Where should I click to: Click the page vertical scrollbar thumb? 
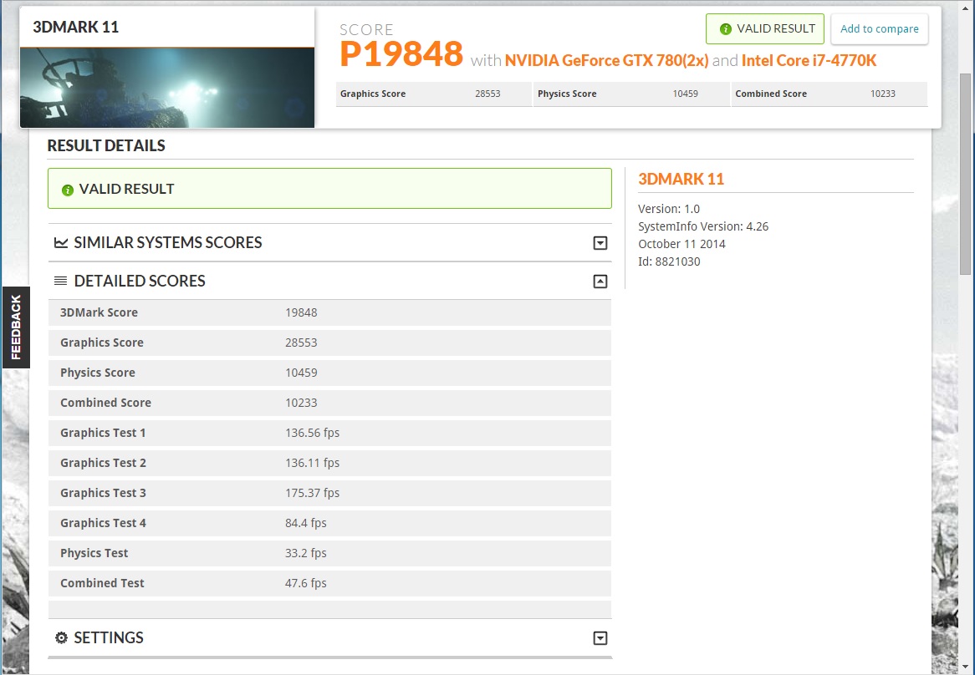coord(965,174)
